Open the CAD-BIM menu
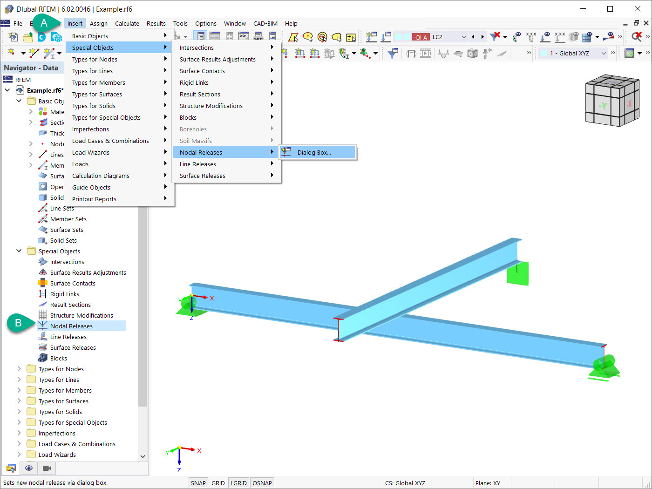The image size is (652, 489). click(x=265, y=23)
